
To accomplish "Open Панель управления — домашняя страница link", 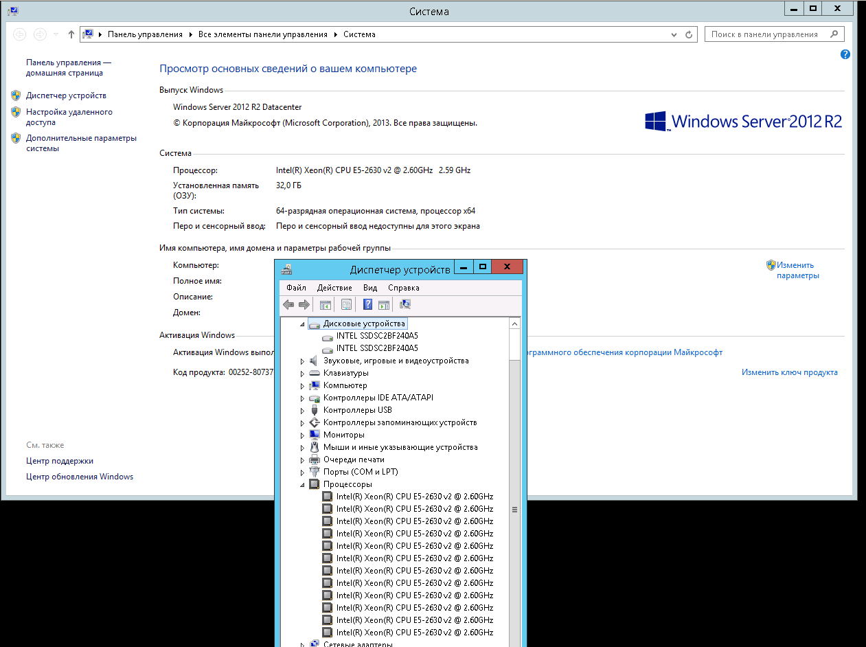I will click(69, 67).
